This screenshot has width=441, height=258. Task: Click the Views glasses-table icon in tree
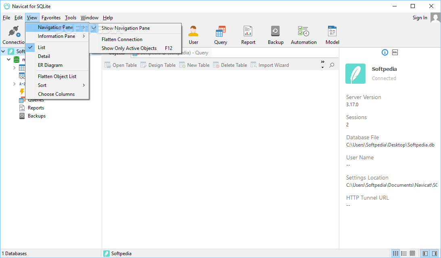[x=22, y=76]
